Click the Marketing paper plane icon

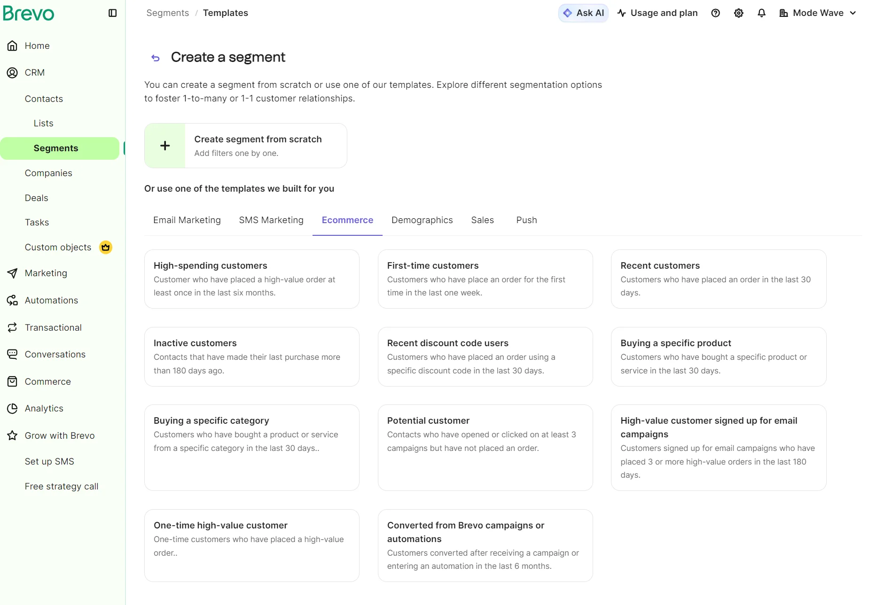click(12, 273)
